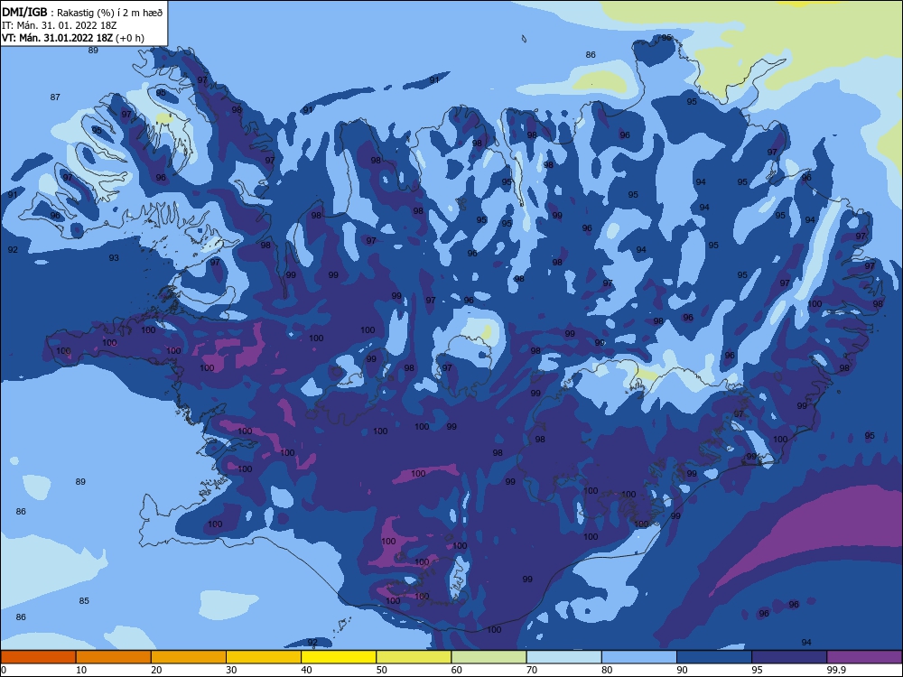The height and width of the screenshot is (677, 903).
Task: Pick the 50–60 yellow-green legend swatch
Action: 414,657
